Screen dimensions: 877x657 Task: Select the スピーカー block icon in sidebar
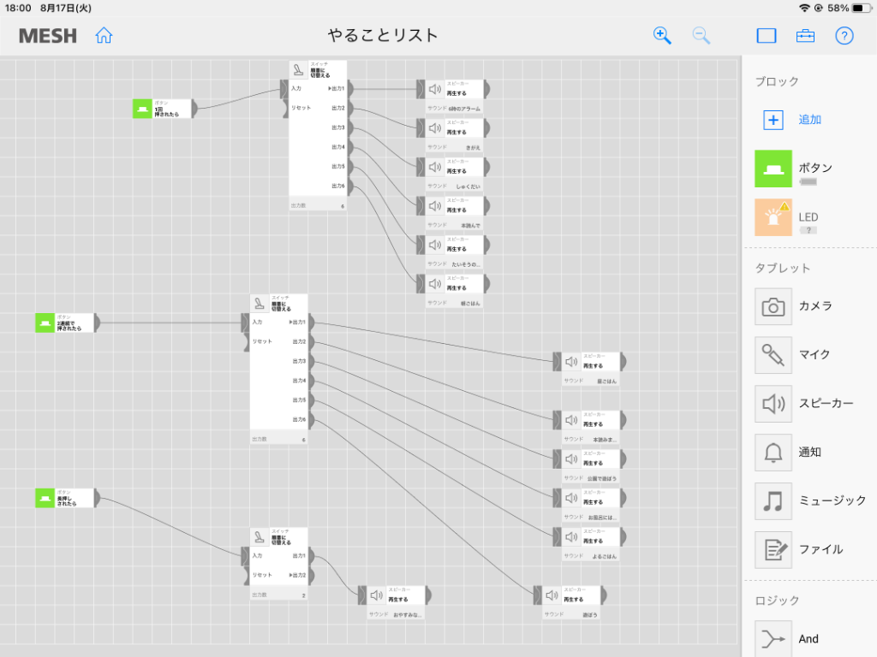coord(773,404)
